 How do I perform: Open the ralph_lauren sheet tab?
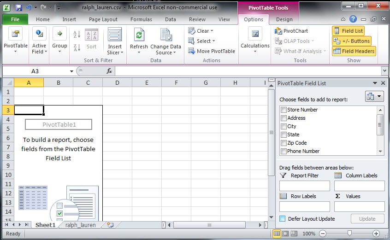click(80, 225)
